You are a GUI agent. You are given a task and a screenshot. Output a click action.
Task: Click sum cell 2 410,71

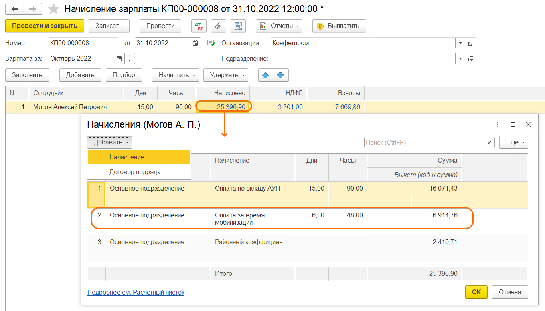[x=445, y=242]
